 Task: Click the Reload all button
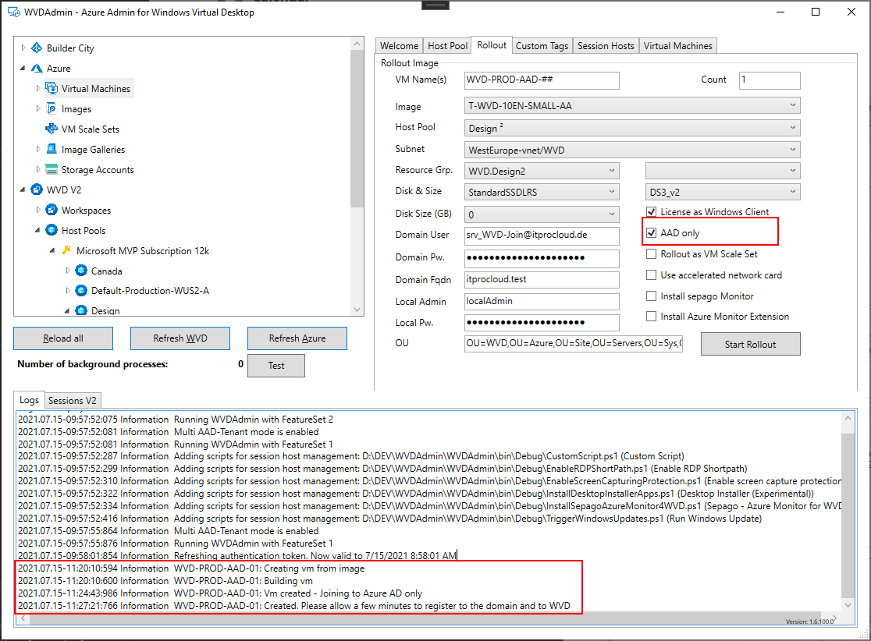coord(63,338)
